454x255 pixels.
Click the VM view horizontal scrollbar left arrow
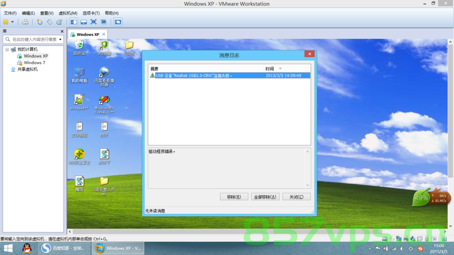pyautogui.click(x=70, y=232)
